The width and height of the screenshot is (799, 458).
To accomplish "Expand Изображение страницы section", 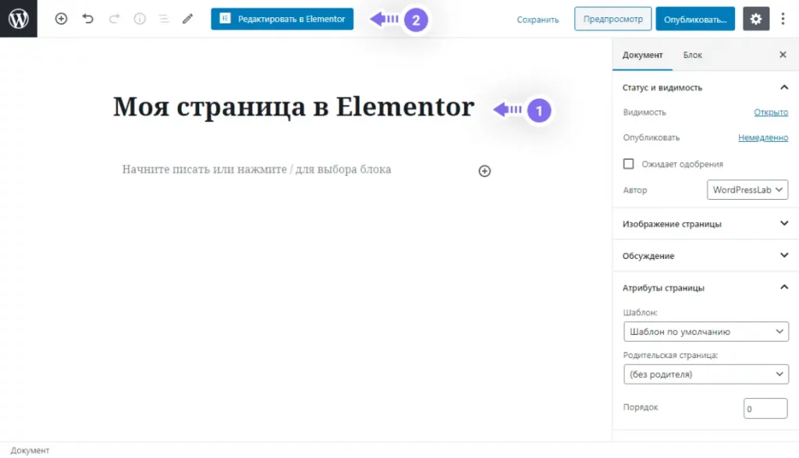I will 705,224.
